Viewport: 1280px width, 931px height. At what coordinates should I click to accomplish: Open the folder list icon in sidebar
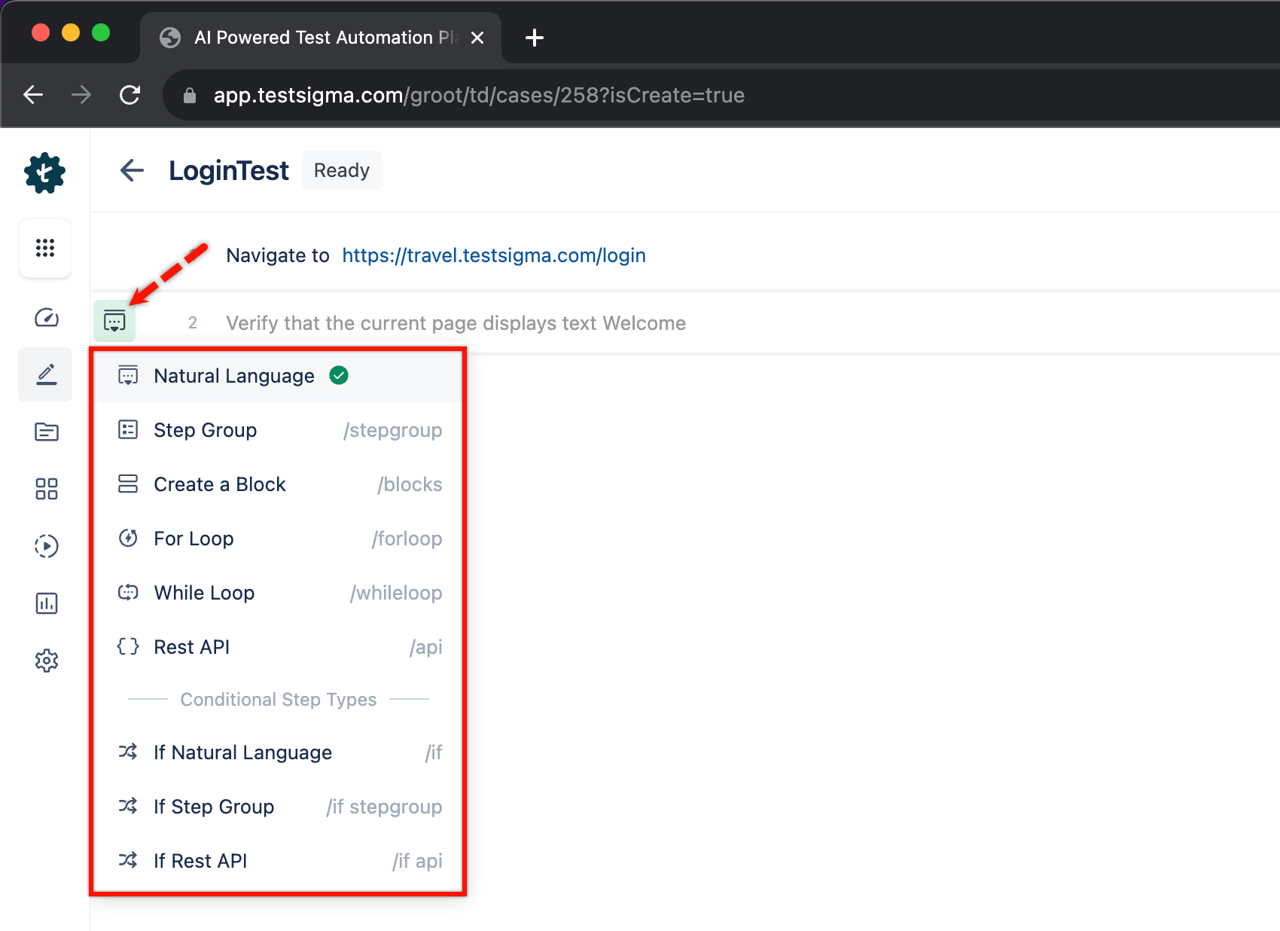click(47, 432)
